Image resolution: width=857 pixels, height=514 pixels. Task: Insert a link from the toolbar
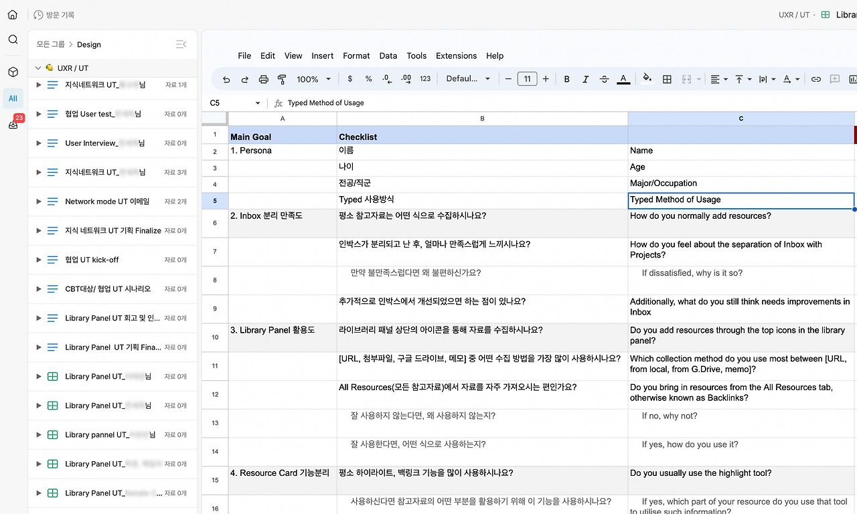pos(816,79)
